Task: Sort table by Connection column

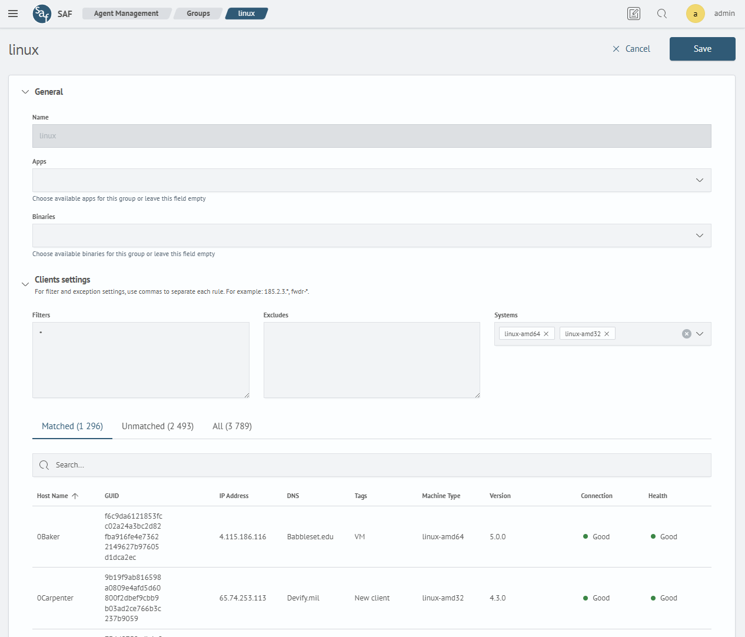Action: 597,496
